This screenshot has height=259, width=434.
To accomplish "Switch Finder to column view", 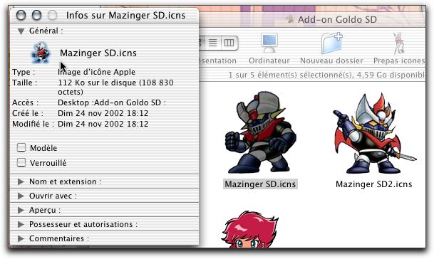I will coord(229,43).
